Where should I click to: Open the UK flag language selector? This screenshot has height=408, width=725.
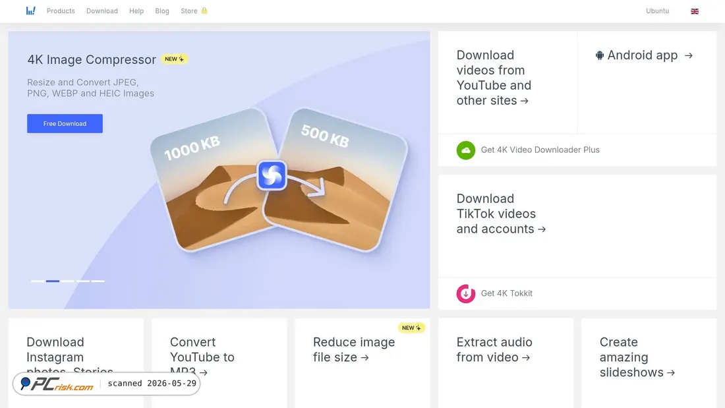[695, 11]
